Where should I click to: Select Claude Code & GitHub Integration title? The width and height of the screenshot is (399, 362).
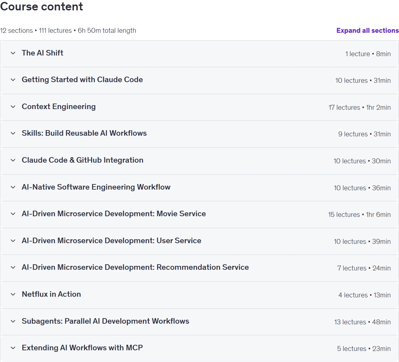[x=82, y=160]
